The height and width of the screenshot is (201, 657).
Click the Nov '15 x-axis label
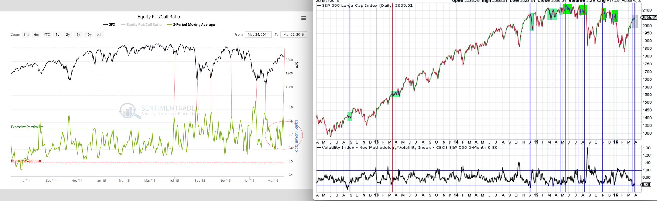pos(225,181)
